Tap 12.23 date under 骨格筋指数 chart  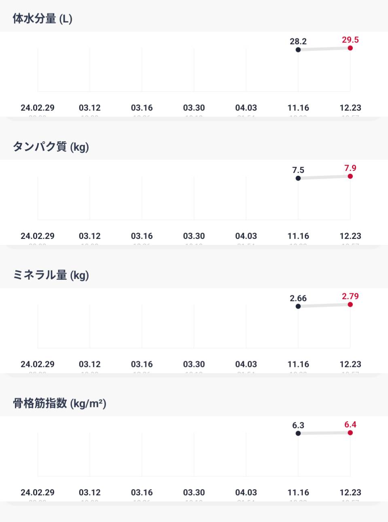pyautogui.click(x=350, y=493)
